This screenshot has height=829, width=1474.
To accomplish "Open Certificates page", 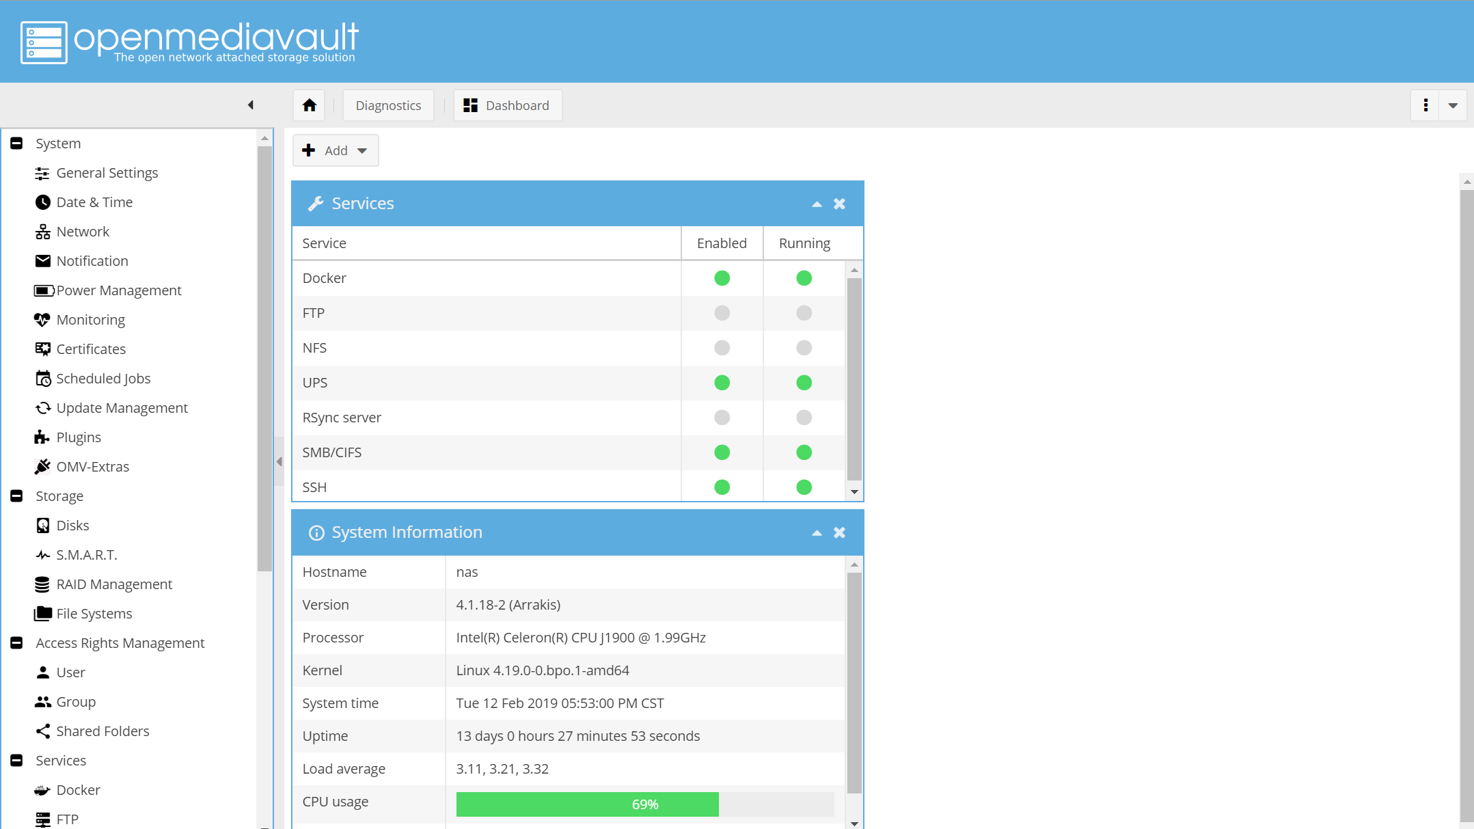I will click(91, 349).
